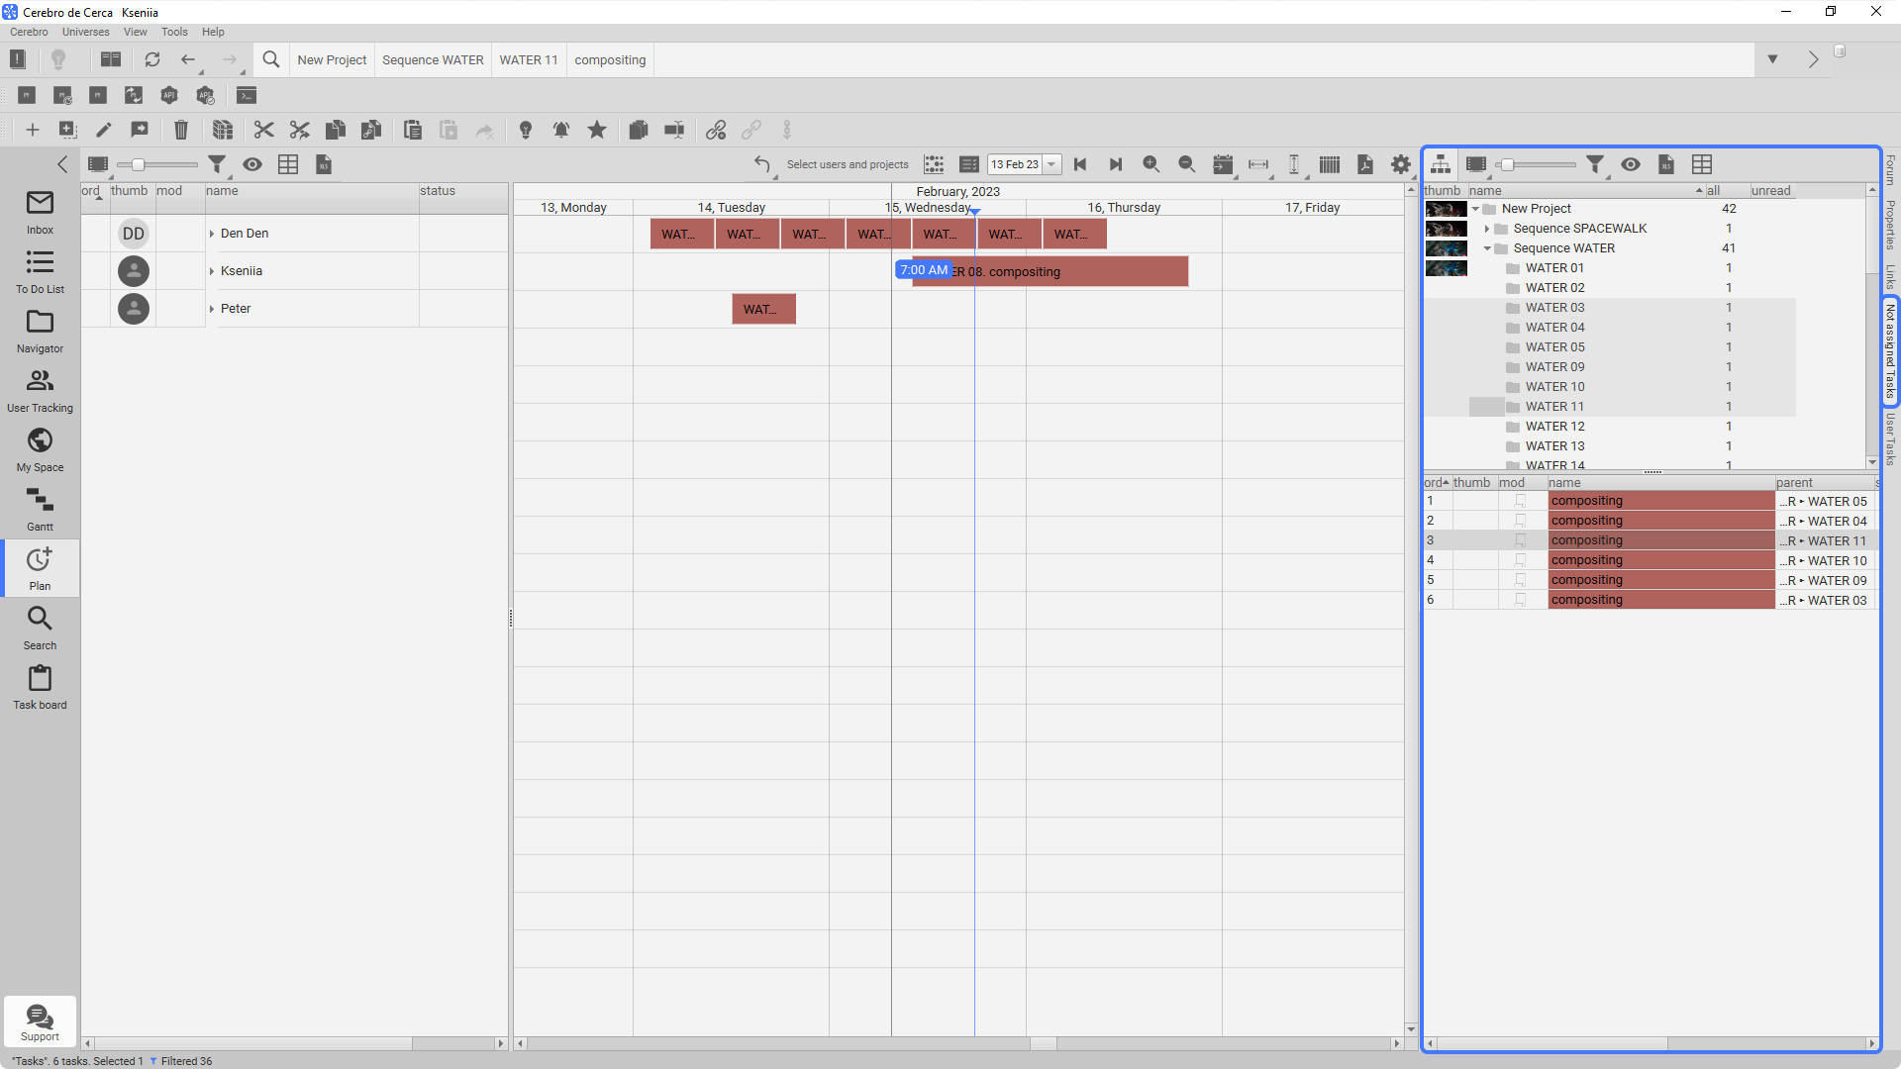Click compositing breadcrumb
Viewport: 1901px width, 1069px height.
(x=610, y=59)
